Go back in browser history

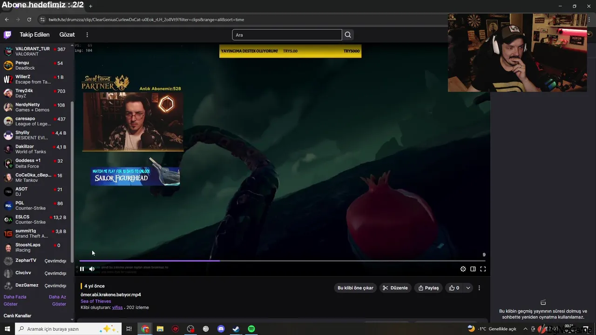(x=7, y=20)
